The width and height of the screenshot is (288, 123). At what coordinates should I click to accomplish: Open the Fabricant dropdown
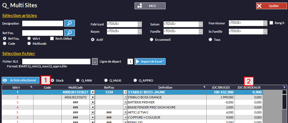click(x=140, y=24)
